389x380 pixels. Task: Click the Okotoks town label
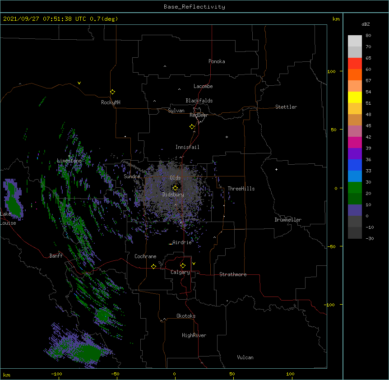pos(186,316)
